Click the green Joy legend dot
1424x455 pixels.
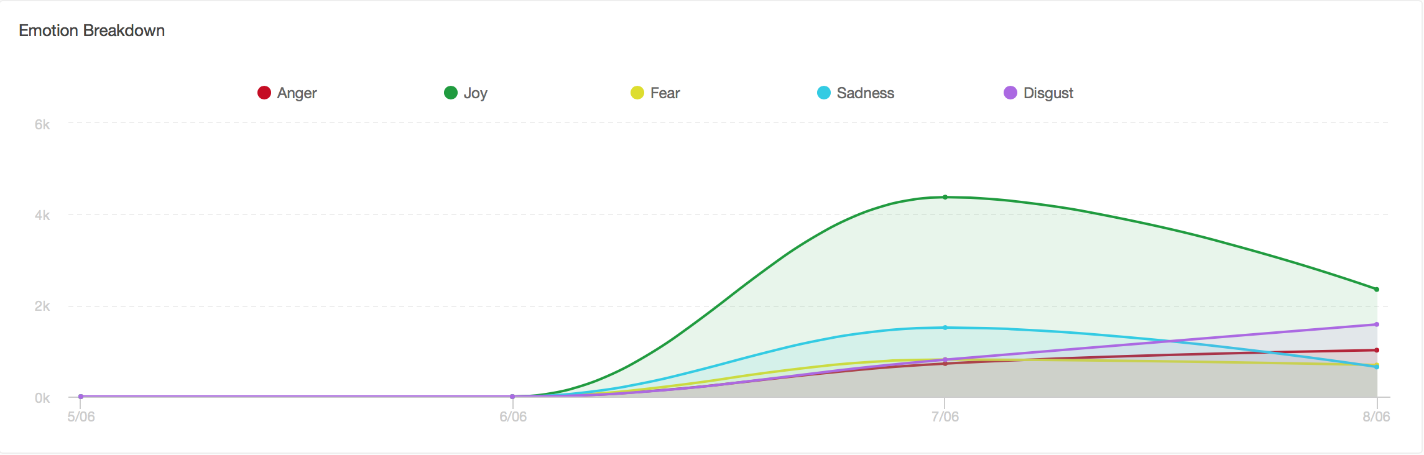click(x=451, y=93)
